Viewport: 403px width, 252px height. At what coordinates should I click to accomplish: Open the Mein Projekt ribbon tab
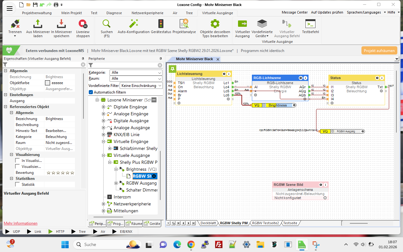pos(71,13)
